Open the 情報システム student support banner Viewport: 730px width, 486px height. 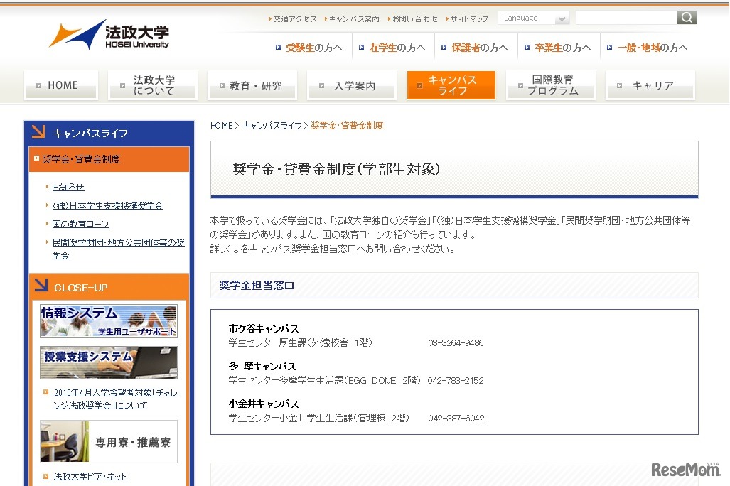[107, 319]
